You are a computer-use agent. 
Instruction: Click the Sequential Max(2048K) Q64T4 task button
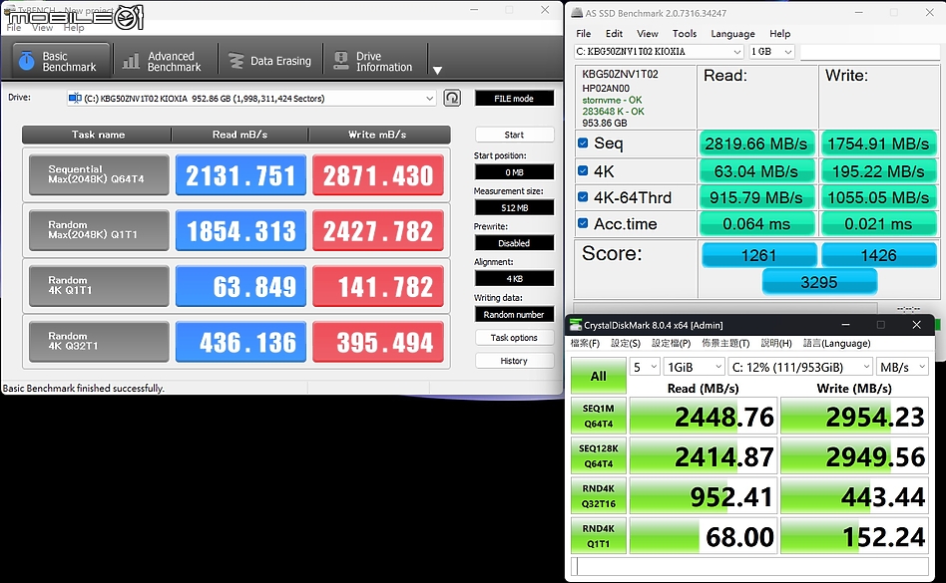(99, 174)
